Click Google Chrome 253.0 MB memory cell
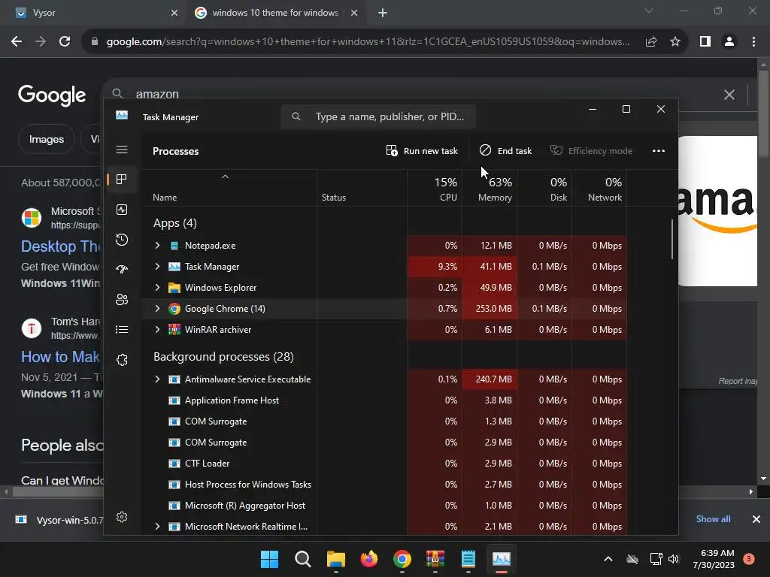 (x=490, y=308)
